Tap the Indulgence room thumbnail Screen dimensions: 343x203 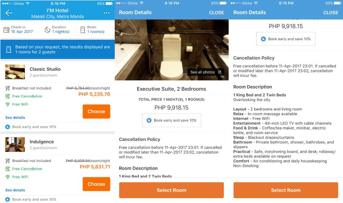15,144
